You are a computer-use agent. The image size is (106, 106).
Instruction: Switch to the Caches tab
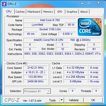coord(20,12)
